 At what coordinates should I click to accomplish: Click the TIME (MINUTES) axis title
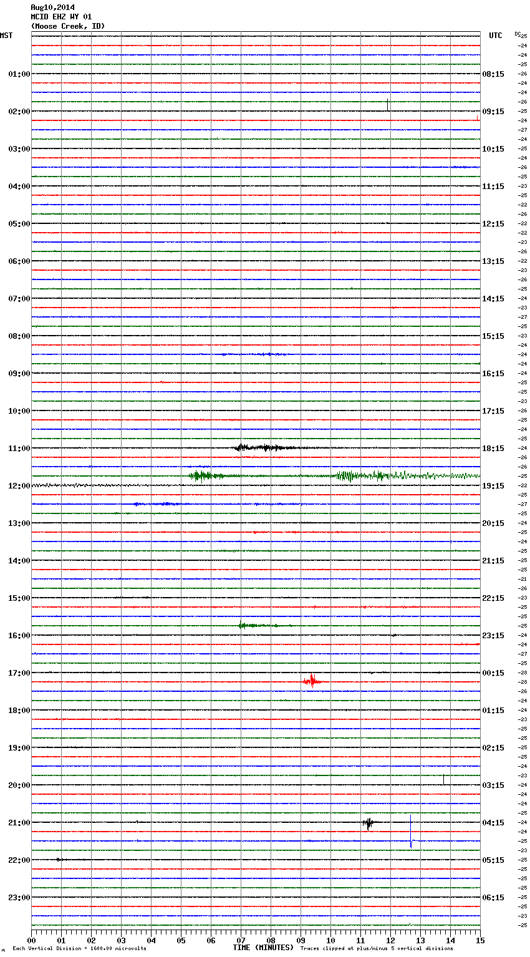(263, 948)
